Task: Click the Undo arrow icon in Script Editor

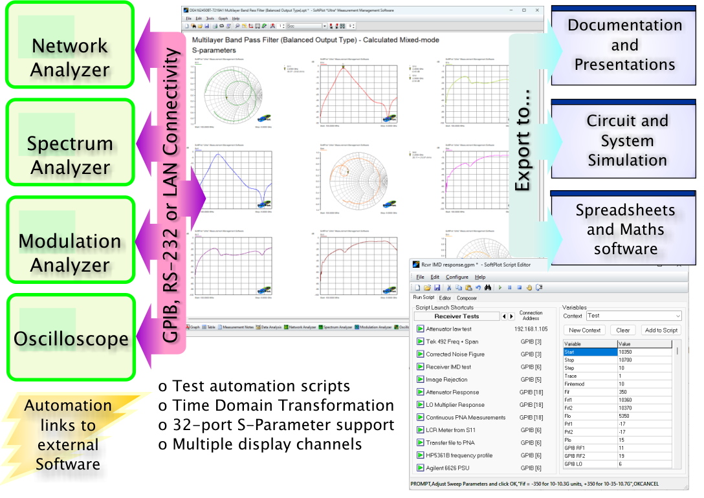Action: point(477,287)
